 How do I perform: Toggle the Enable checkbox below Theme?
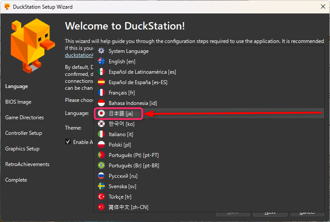[x=68, y=142]
